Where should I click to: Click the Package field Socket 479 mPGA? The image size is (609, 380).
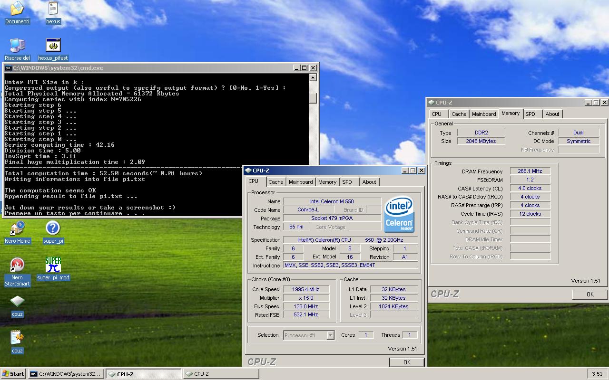pyautogui.click(x=332, y=218)
